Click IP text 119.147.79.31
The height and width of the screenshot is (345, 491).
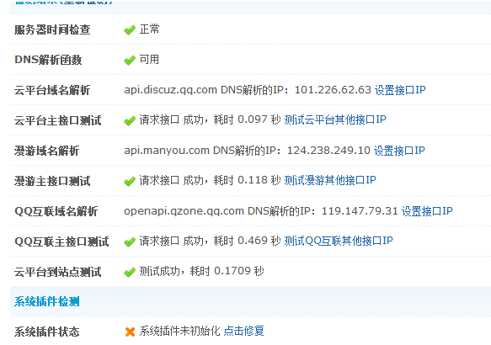(x=360, y=211)
